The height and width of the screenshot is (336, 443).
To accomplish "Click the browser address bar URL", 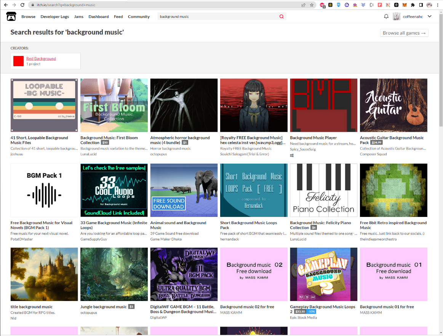I will point(66,5).
